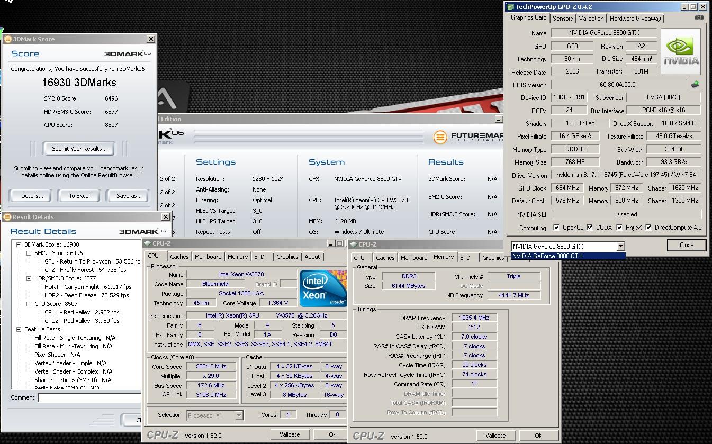The height and width of the screenshot is (444, 712).
Task: Collapse the HDR/SM3.0 Score: 6577 node
Action: [30, 278]
